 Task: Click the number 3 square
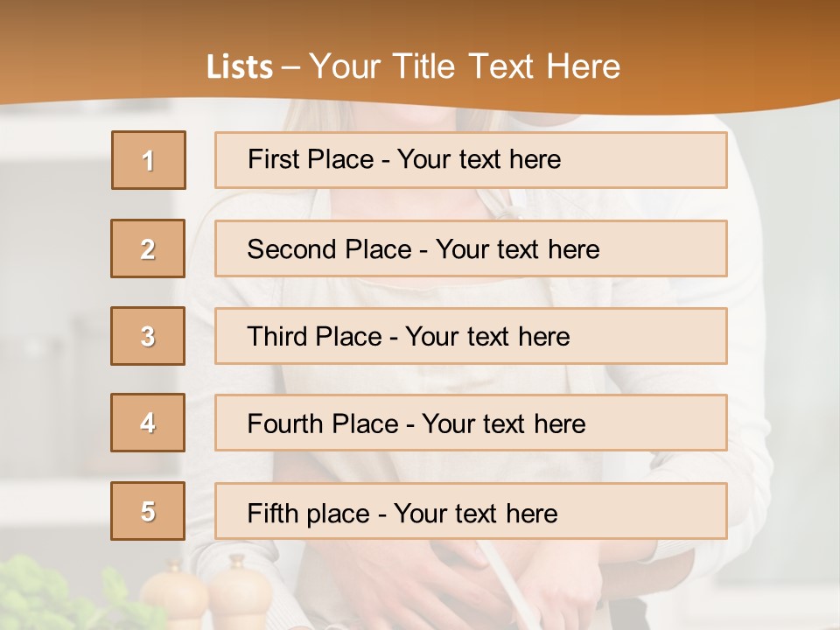pos(148,336)
